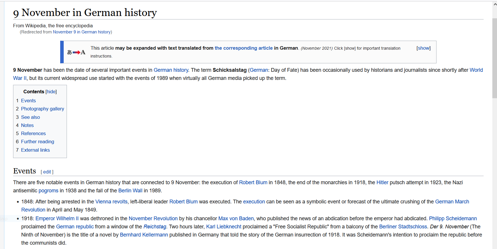Go to Further reading in Contents
This screenshot has width=497, height=249.
(38, 142)
